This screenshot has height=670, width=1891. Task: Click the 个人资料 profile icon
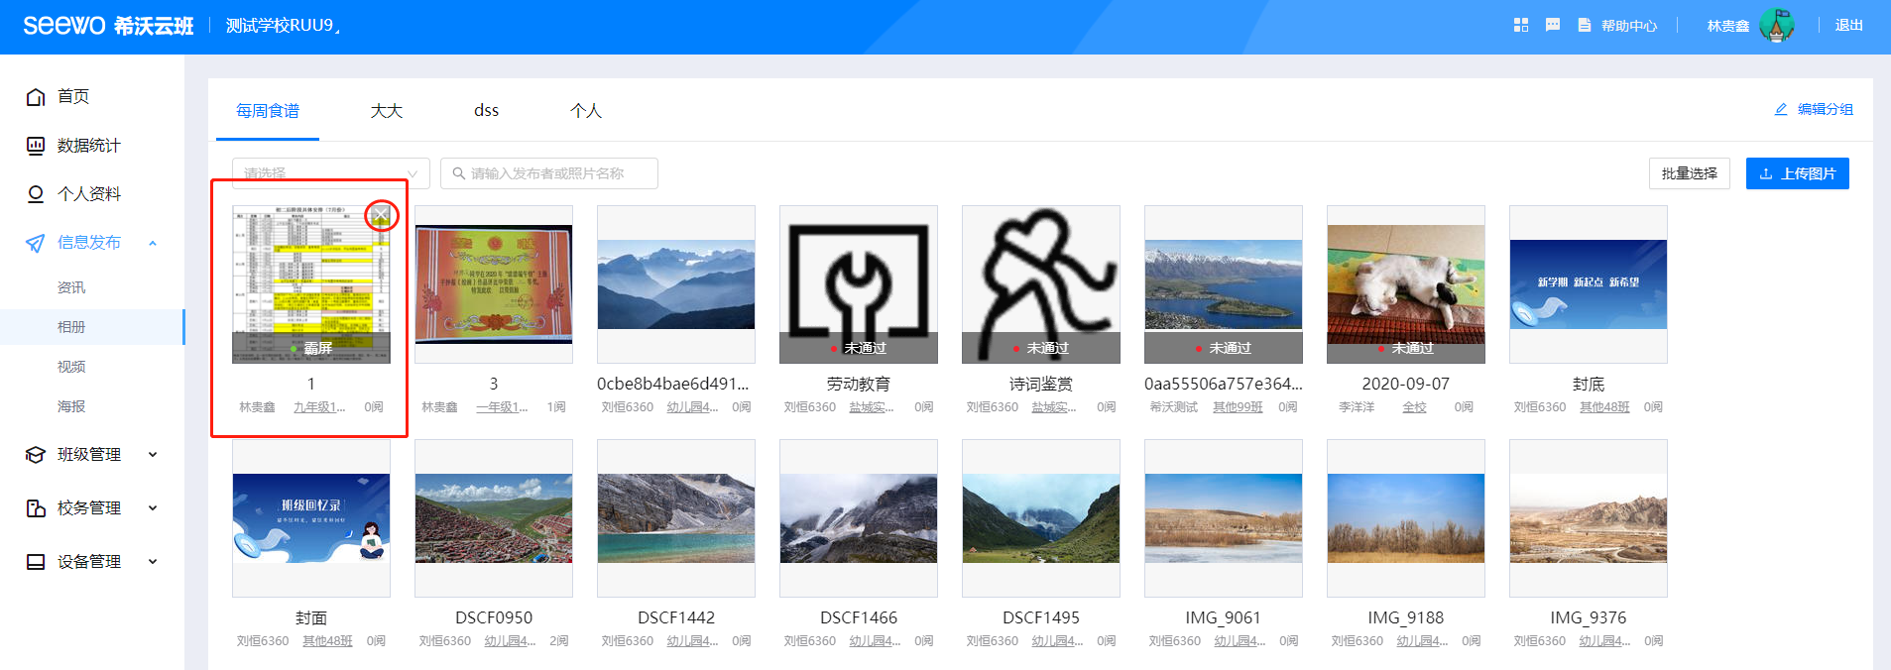(36, 194)
